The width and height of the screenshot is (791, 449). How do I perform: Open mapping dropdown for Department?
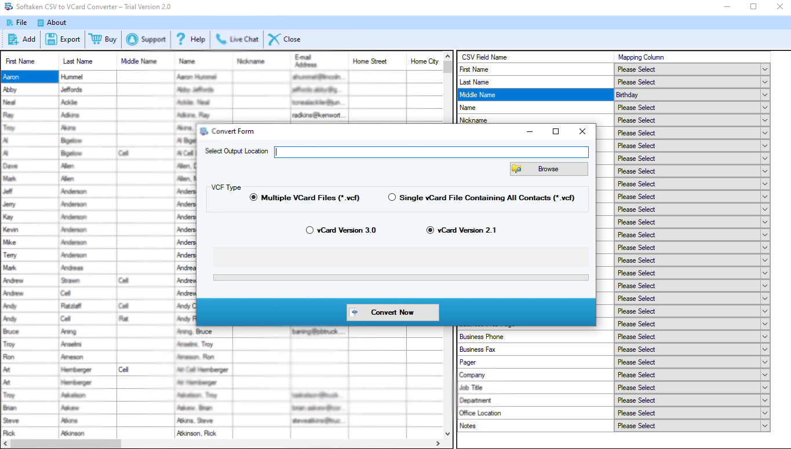[x=765, y=400]
